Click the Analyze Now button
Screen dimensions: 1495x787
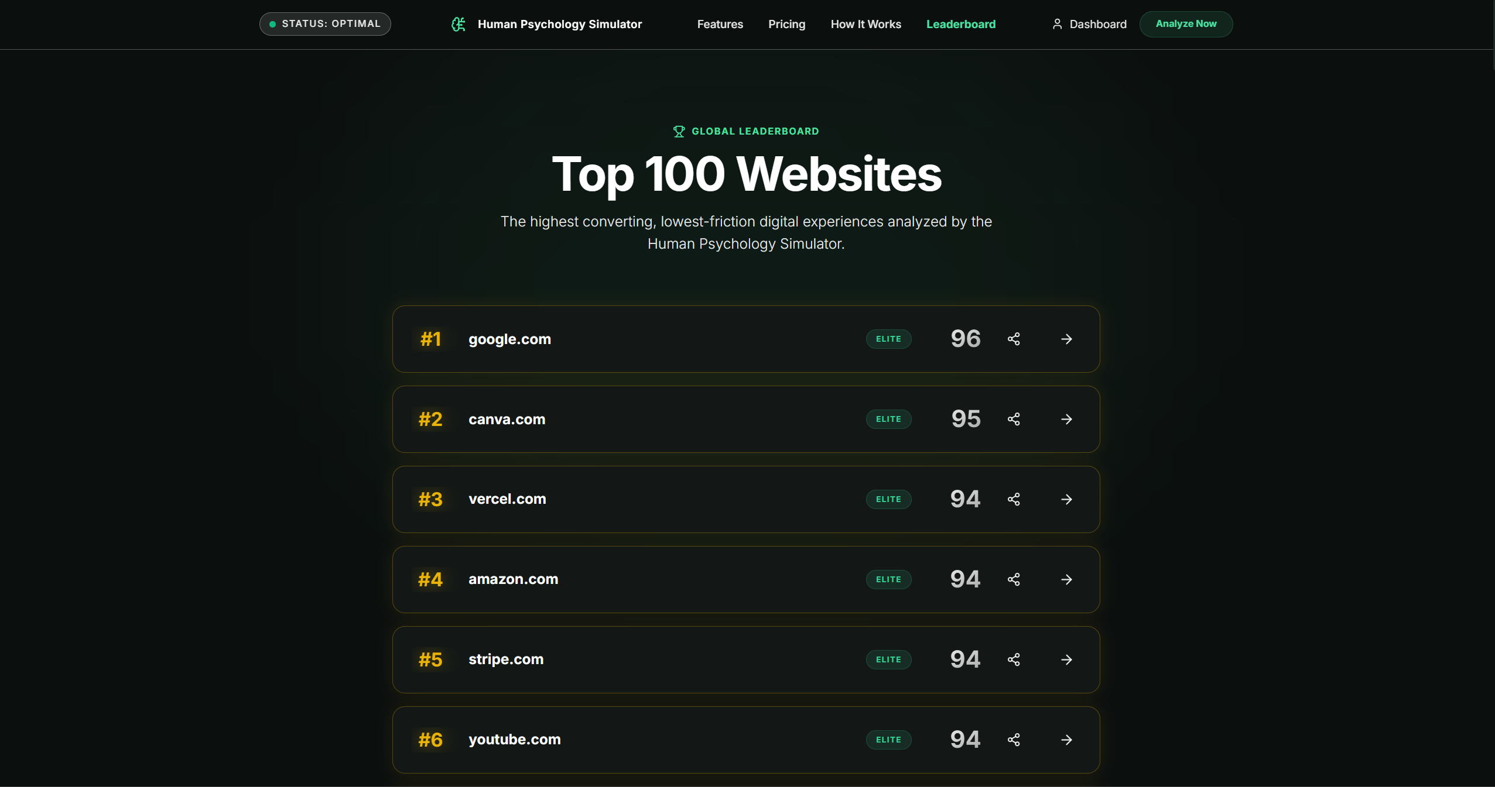click(x=1186, y=24)
